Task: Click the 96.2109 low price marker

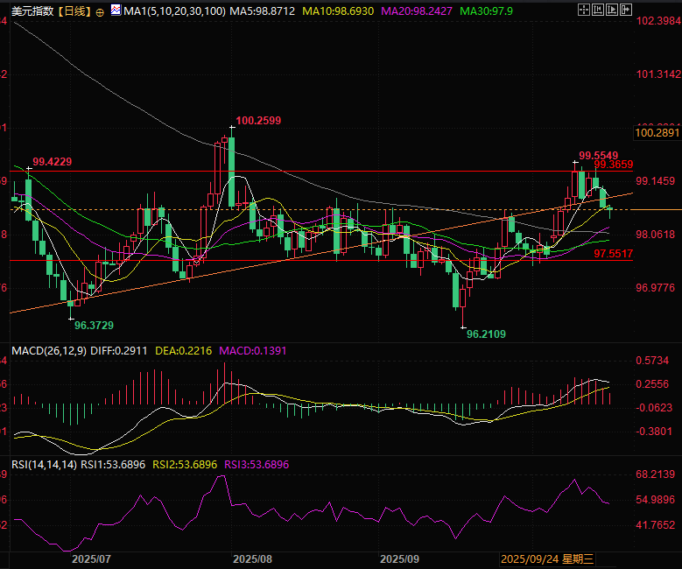Action: (484, 334)
